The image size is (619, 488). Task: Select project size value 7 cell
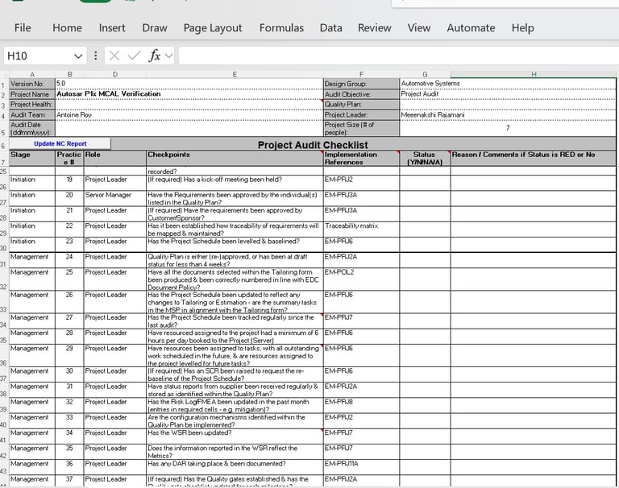508,128
